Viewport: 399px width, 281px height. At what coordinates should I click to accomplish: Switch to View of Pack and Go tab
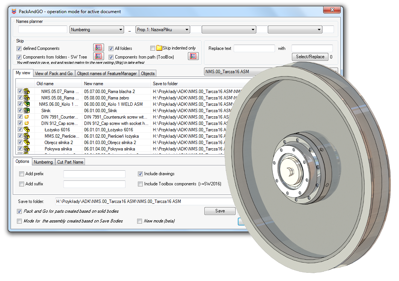(x=54, y=74)
